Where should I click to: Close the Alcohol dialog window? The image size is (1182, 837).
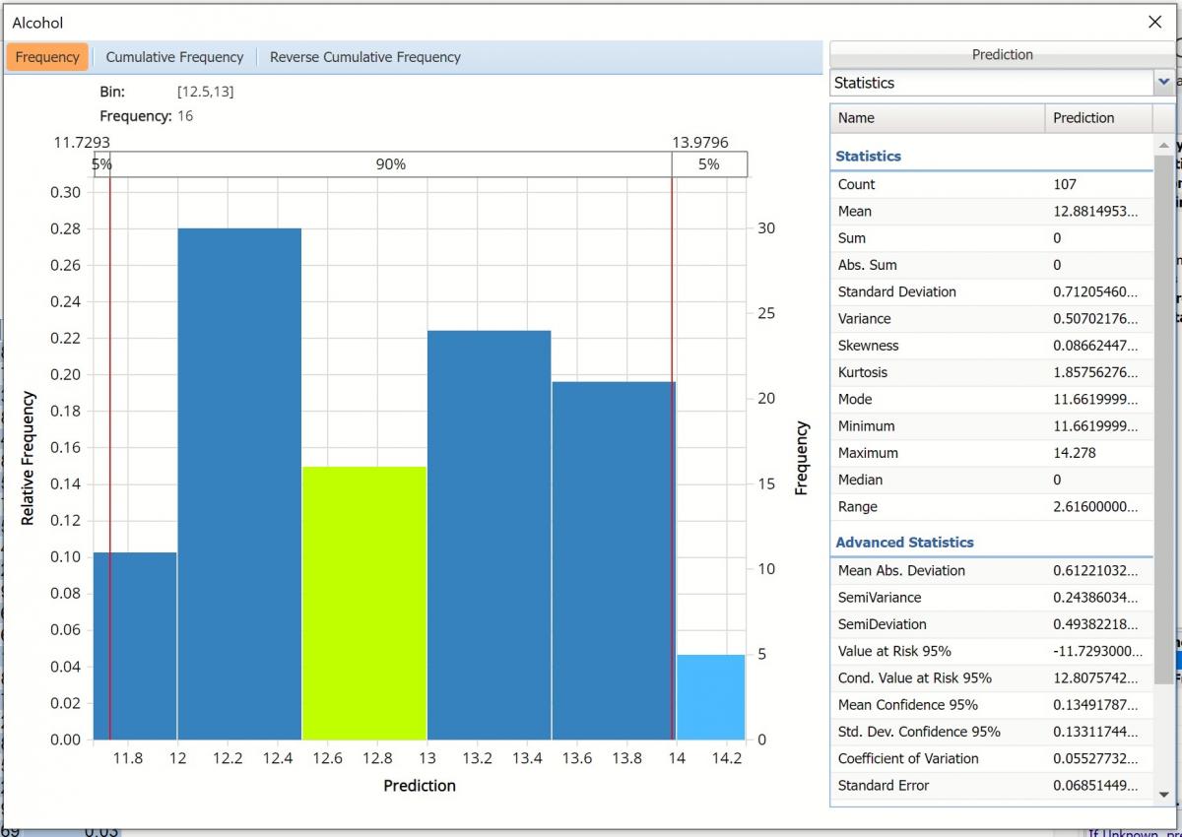click(1155, 22)
